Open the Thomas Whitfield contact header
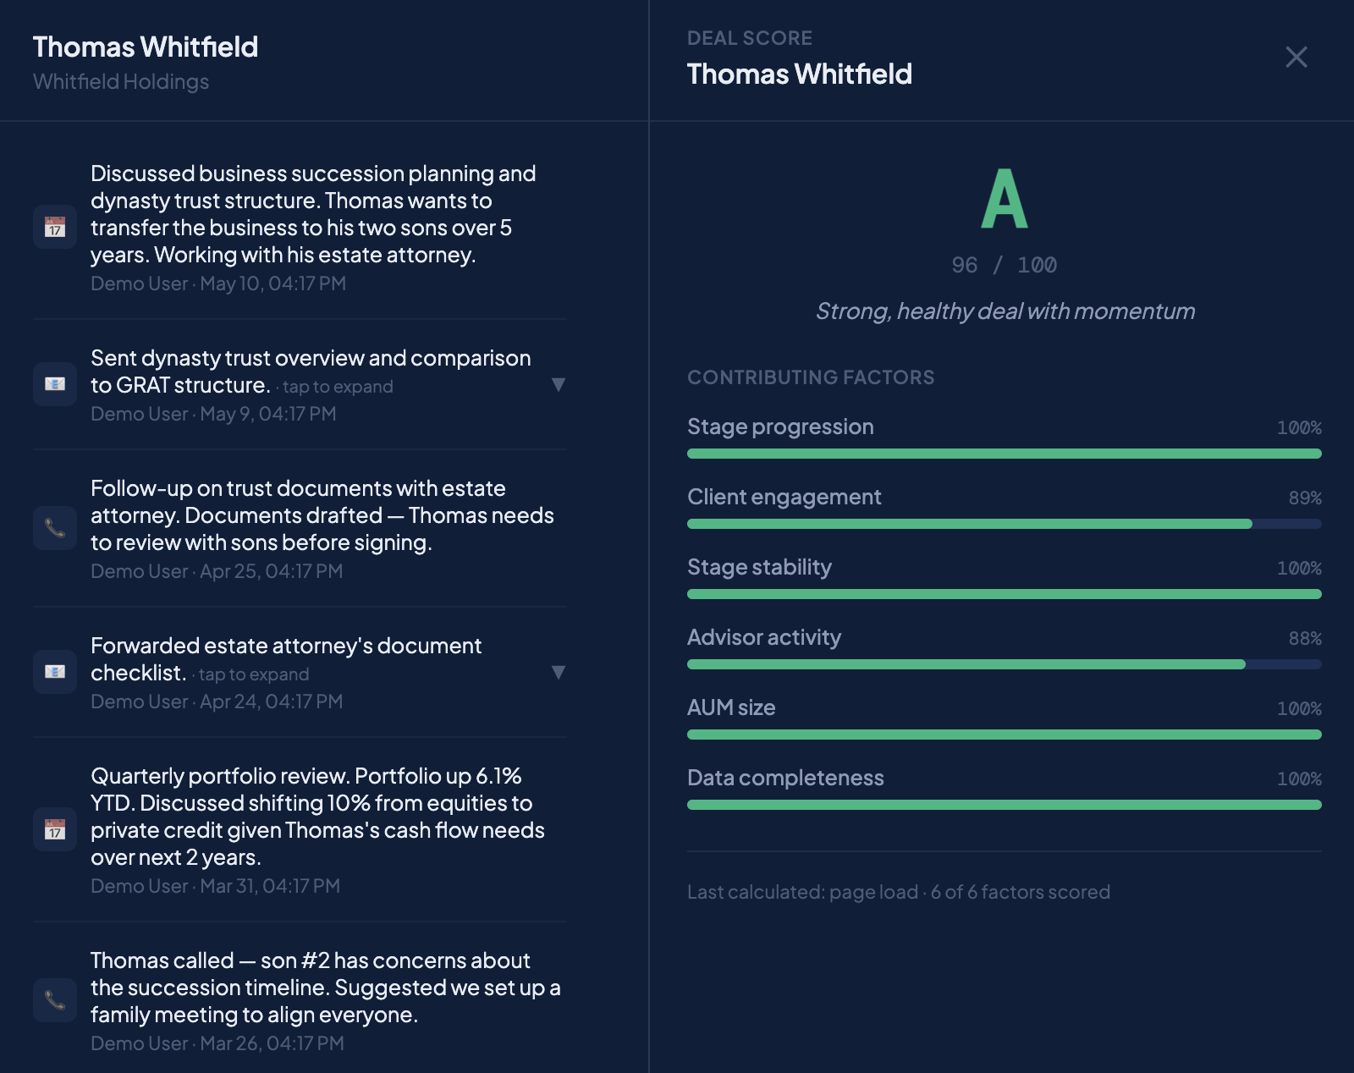Image resolution: width=1354 pixels, height=1073 pixels. (x=146, y=47)
